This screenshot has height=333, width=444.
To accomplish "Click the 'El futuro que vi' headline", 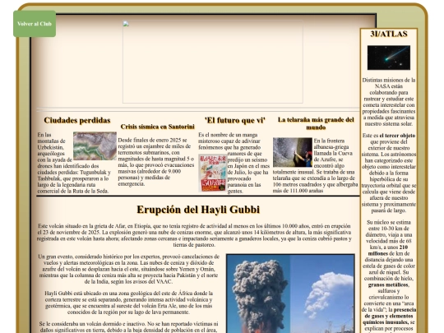I will 234,120.
